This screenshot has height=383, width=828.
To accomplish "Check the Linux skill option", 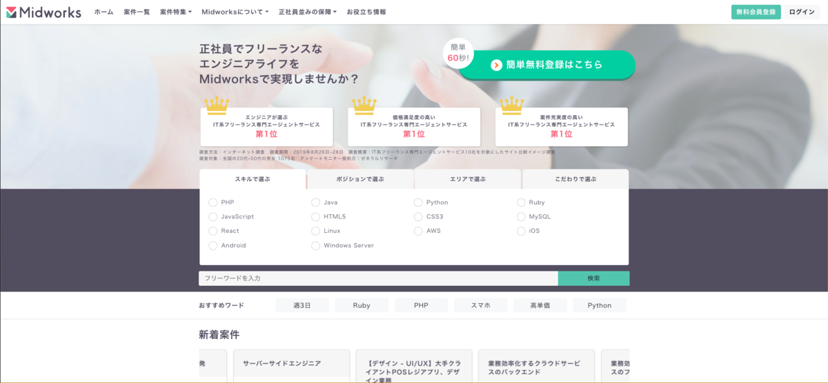I will [316, 231].
